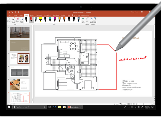Viewport: 161px width, 120px height.
Task: Switch to Slide Sorter view icon
Action: click(131, 104)
